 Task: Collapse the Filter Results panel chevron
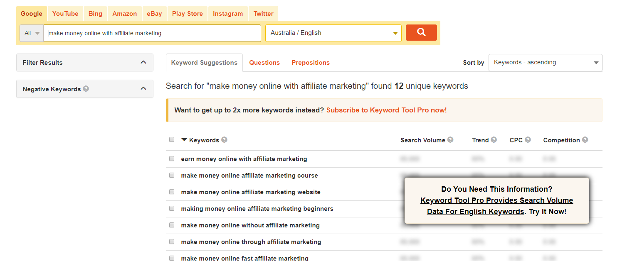(143, 62)
